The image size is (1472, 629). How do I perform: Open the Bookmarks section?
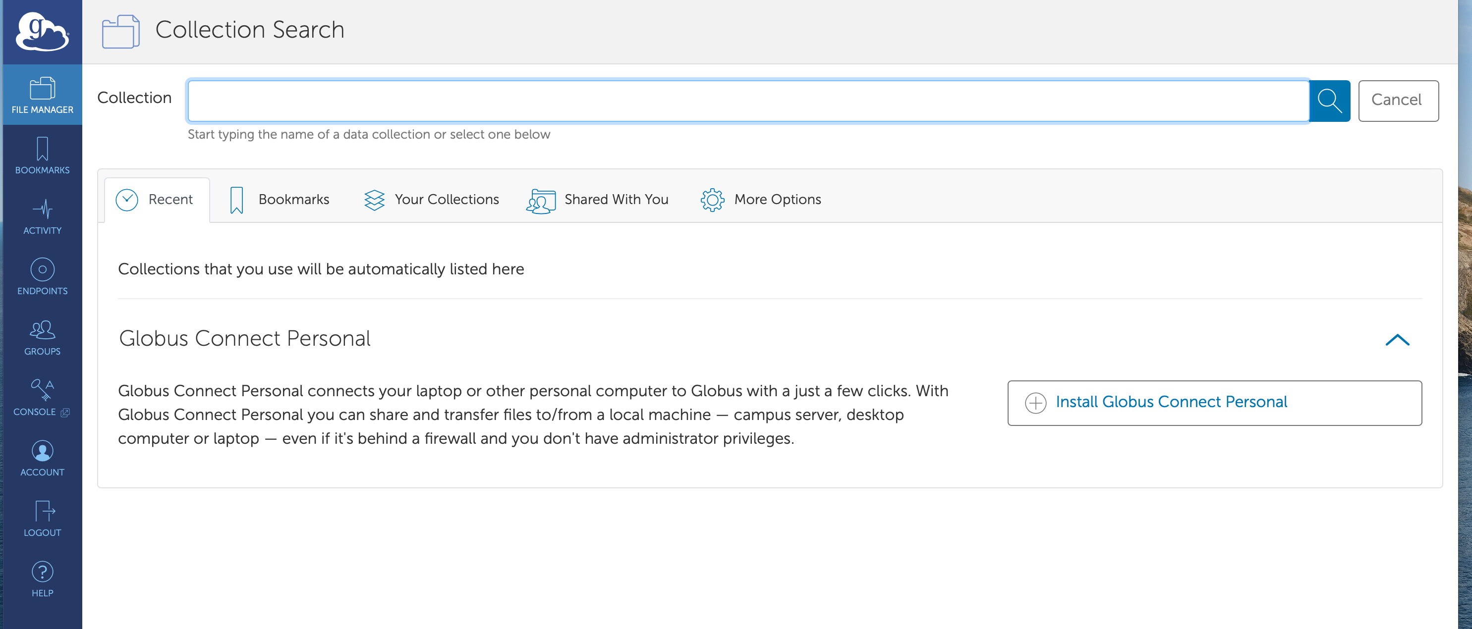[x=280, y=198]
